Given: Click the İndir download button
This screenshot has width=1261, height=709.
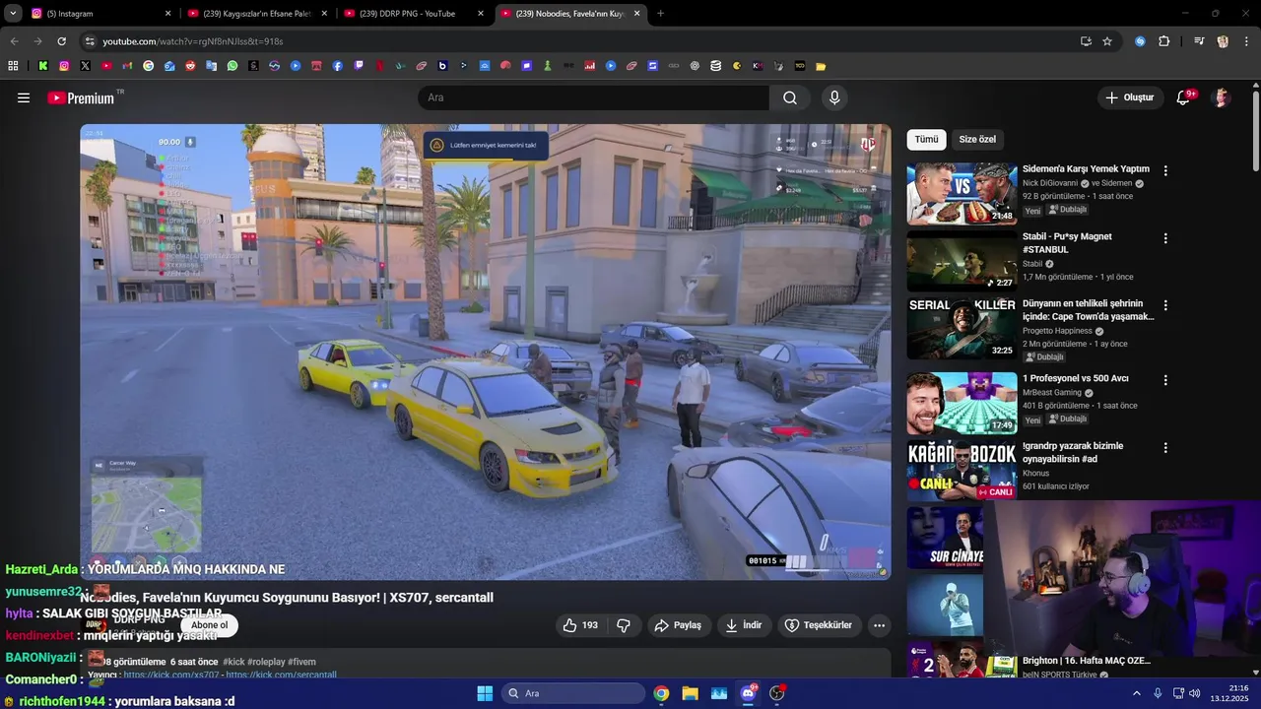Looking at the screenshot, I should coord(744,625).
